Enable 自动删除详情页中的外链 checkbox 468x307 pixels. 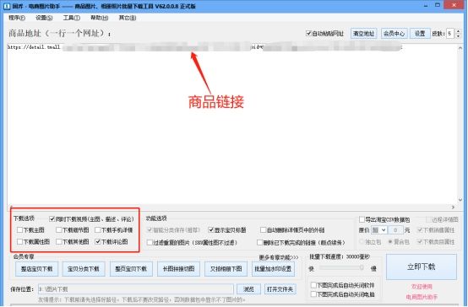coord(263,229)
